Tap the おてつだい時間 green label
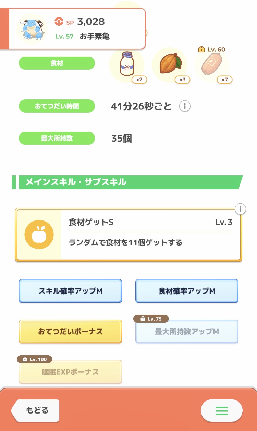Viewport: 257px width, 431px height. pyautogui.click(x=57, y=106)
